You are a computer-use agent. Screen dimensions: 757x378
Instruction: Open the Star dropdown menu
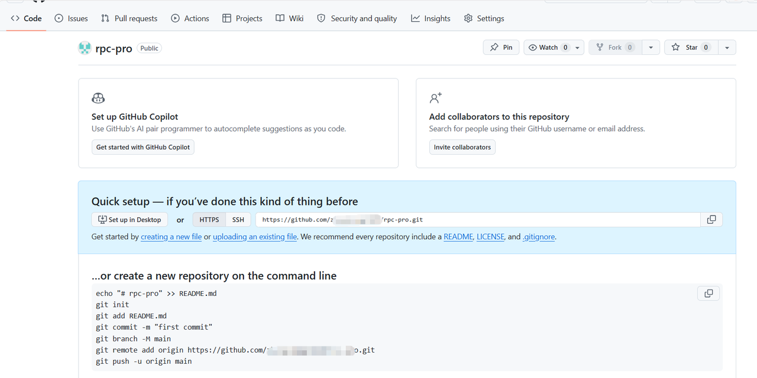pyautogui.click(x=727, y=47)
